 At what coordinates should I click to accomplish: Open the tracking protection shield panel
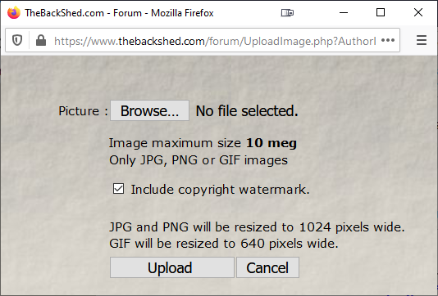[17, 41]
